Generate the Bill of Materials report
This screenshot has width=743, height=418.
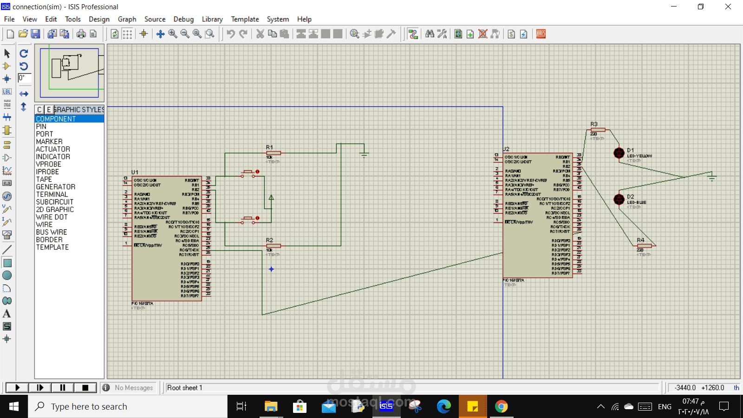512,33
